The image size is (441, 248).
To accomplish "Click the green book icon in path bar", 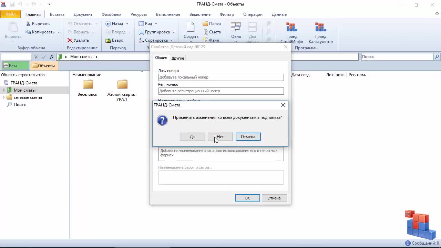I will [x=60, y=57].
